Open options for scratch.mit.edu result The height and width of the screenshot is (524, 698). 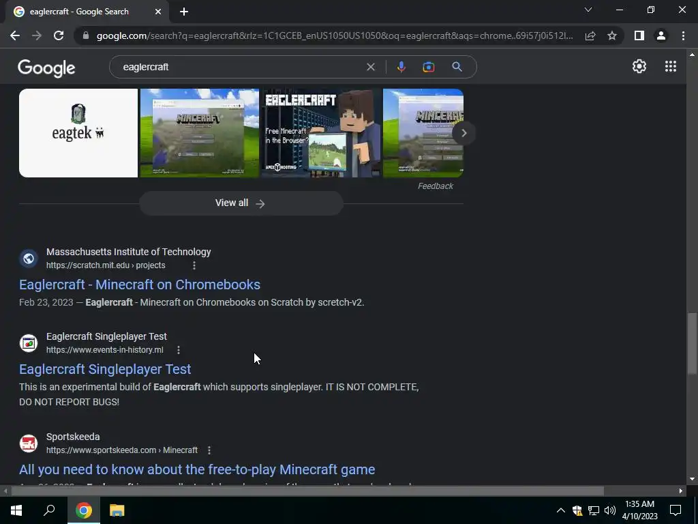pyautogui.click(x=194, y=265)
